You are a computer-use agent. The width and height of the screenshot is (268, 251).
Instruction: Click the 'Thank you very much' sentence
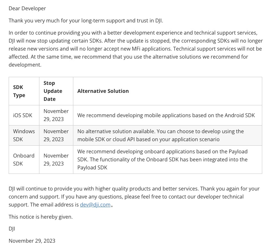[86, 20]
